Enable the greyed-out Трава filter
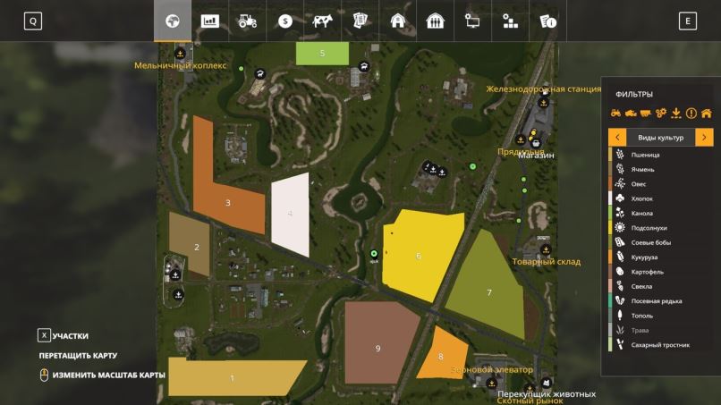721x405 pixels. point(639,330)
